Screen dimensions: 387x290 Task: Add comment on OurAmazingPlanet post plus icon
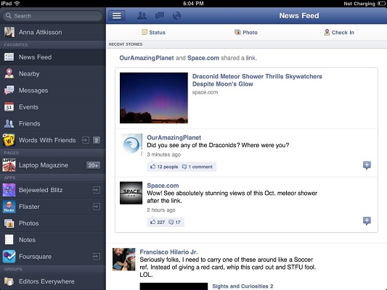367,165
